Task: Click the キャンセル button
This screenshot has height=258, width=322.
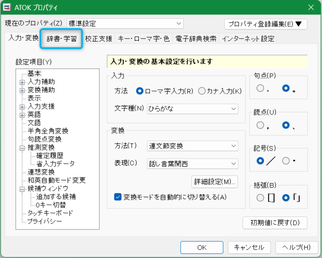Action: pos(249,247)
